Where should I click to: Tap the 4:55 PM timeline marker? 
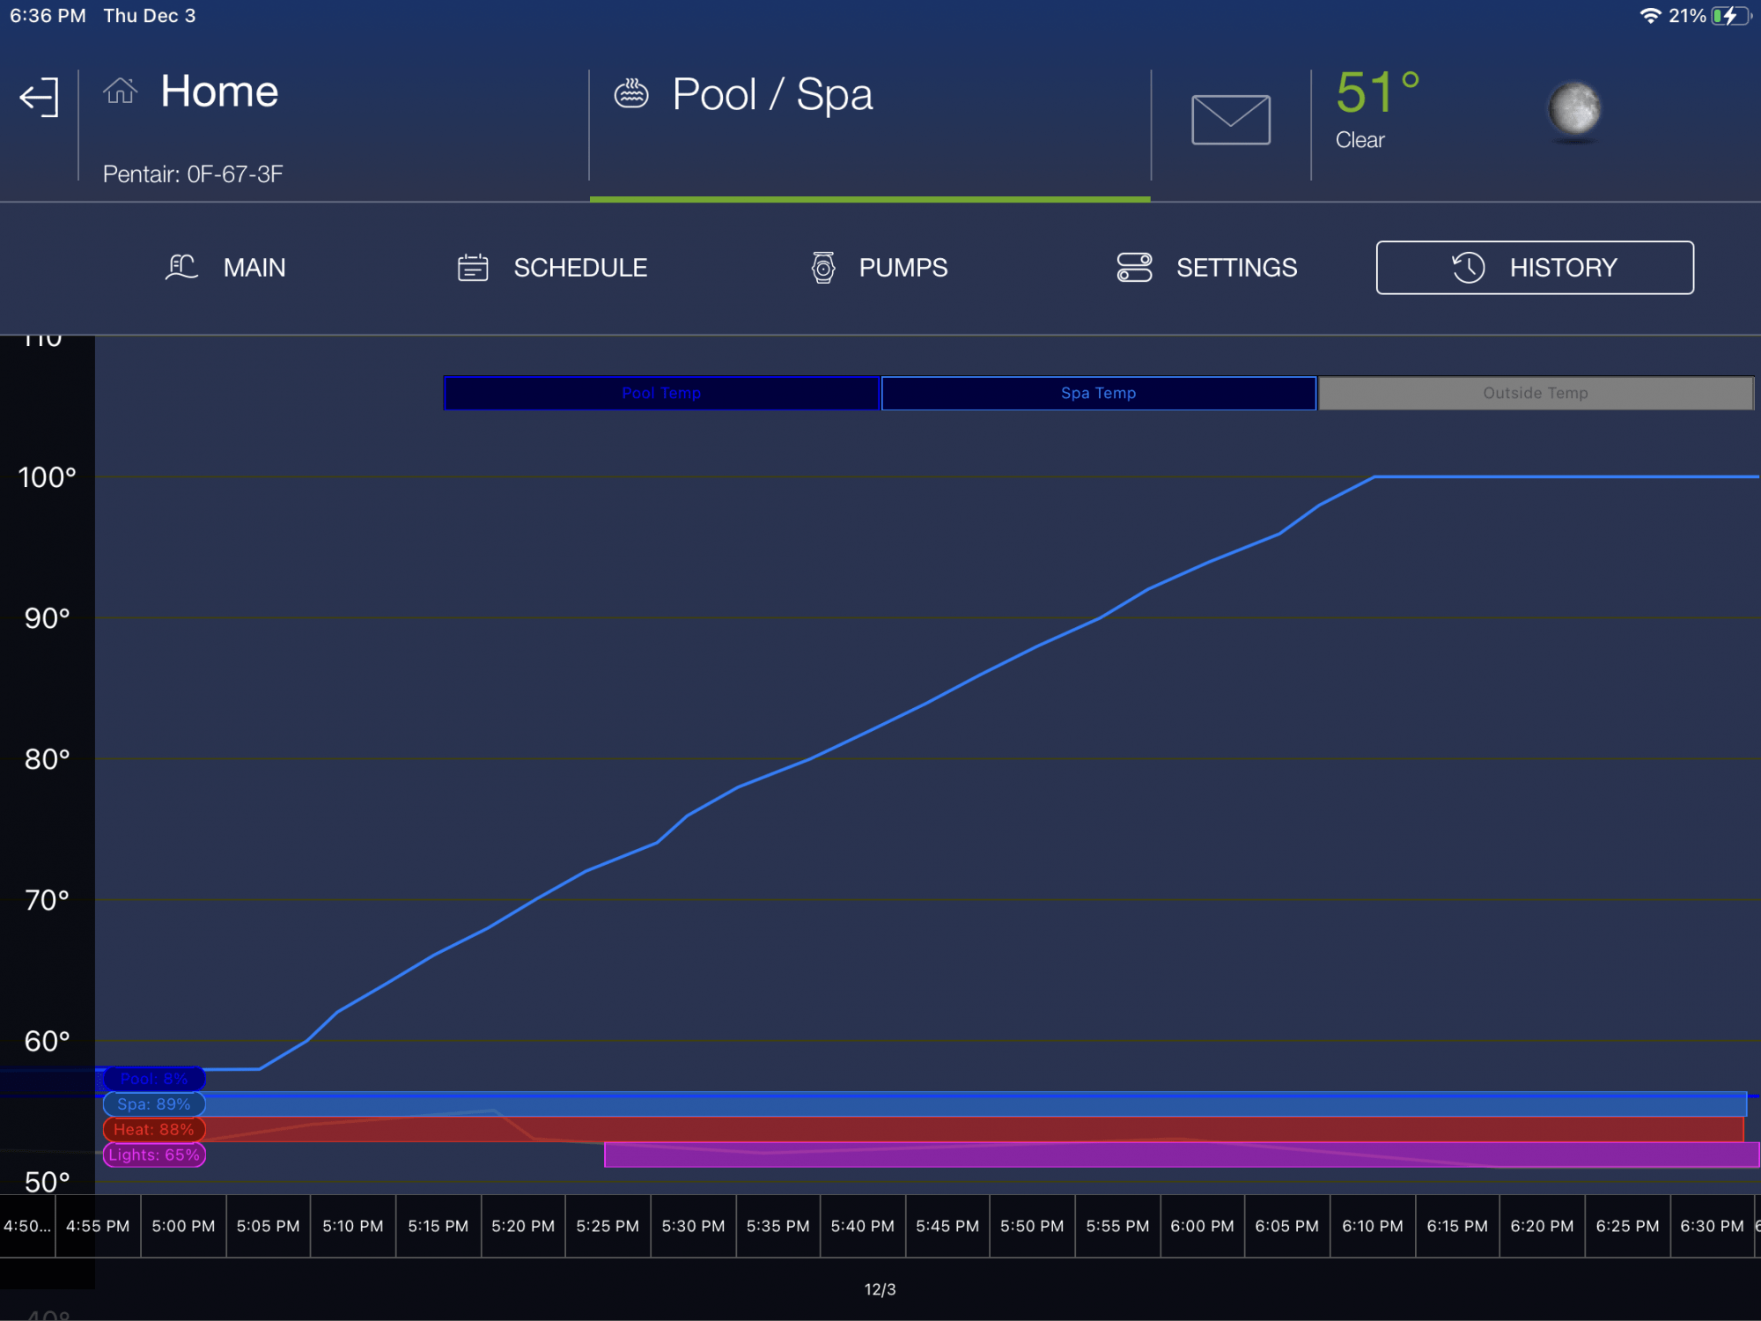pyautogui.click(x=98, y=1226)
